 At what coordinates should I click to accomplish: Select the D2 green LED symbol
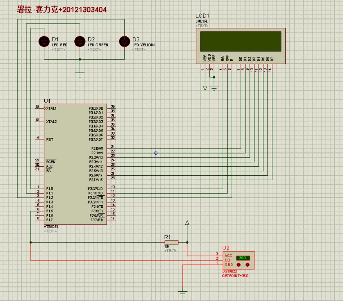[80, 41]
